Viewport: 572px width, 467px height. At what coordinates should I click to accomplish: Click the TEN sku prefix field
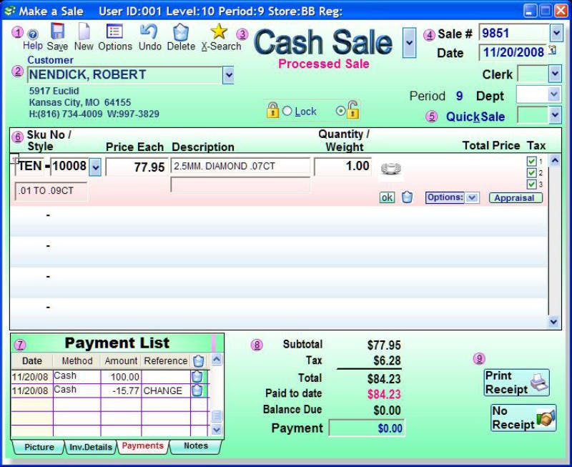[30, 167]
